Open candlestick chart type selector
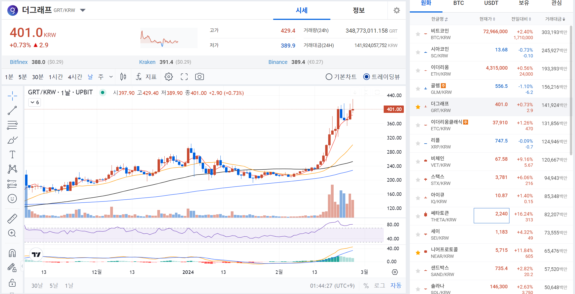 click(x=123, y=77)
